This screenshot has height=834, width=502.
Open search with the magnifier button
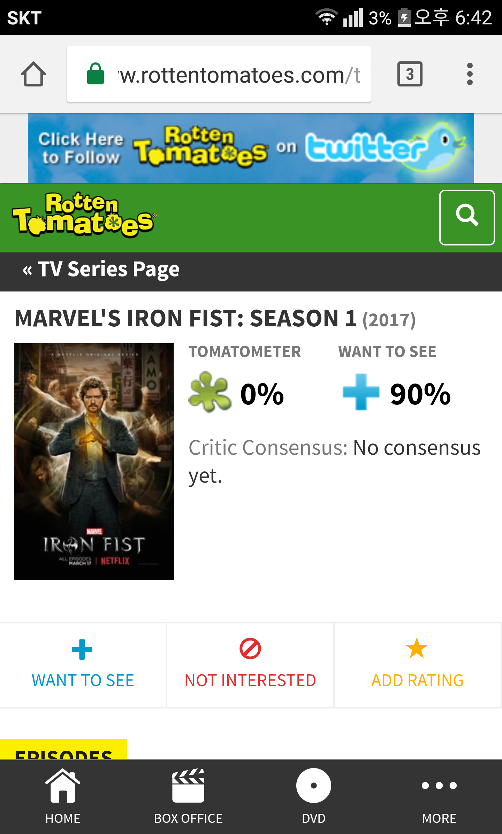click(x=467, y=217)
